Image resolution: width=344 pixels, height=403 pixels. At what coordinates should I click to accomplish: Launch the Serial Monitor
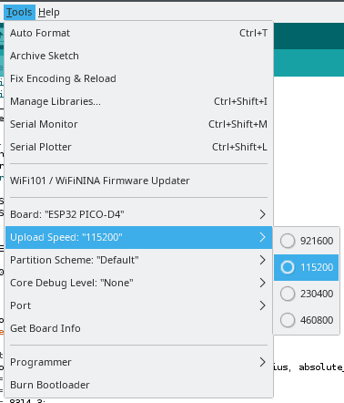138,124
